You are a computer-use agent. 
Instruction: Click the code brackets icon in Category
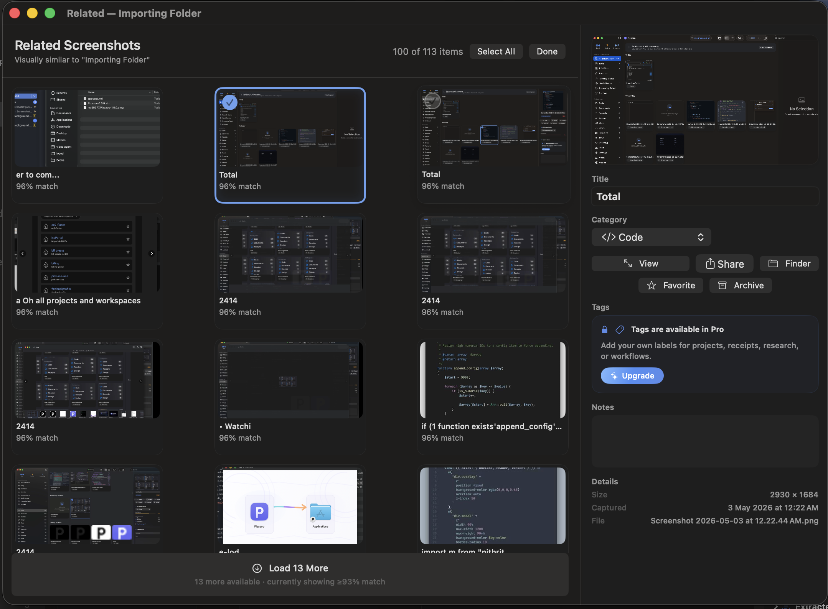click(609, 237)
